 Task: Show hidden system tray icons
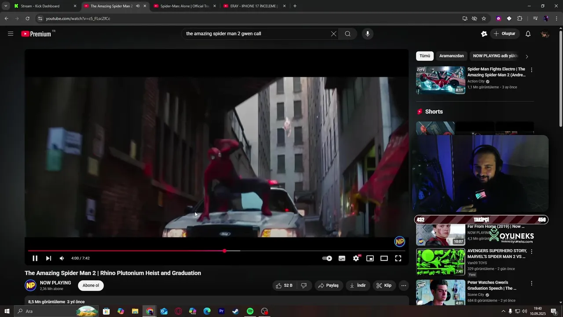[503, 311]
